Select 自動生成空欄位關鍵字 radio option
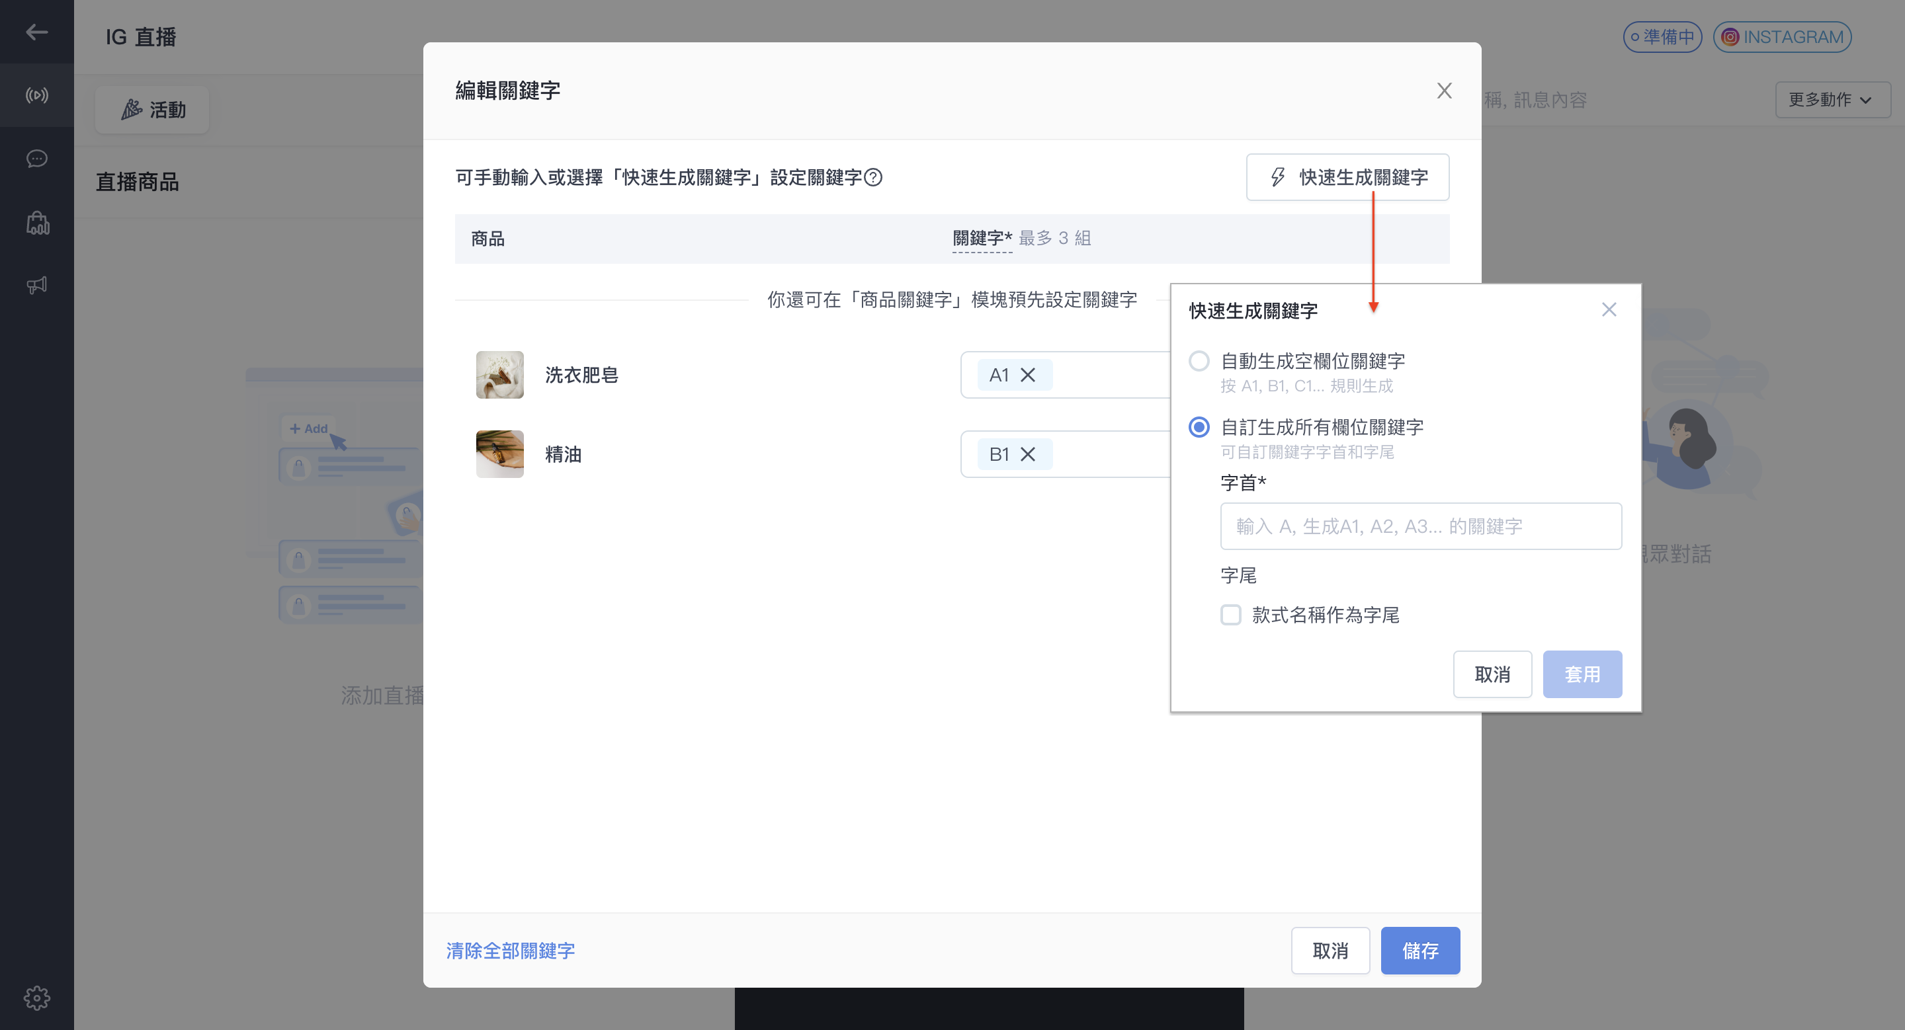 pyautogui.click(x=1199, y=362)
